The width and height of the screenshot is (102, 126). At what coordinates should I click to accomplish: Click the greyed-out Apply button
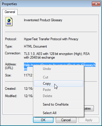(x=89, y=120)
